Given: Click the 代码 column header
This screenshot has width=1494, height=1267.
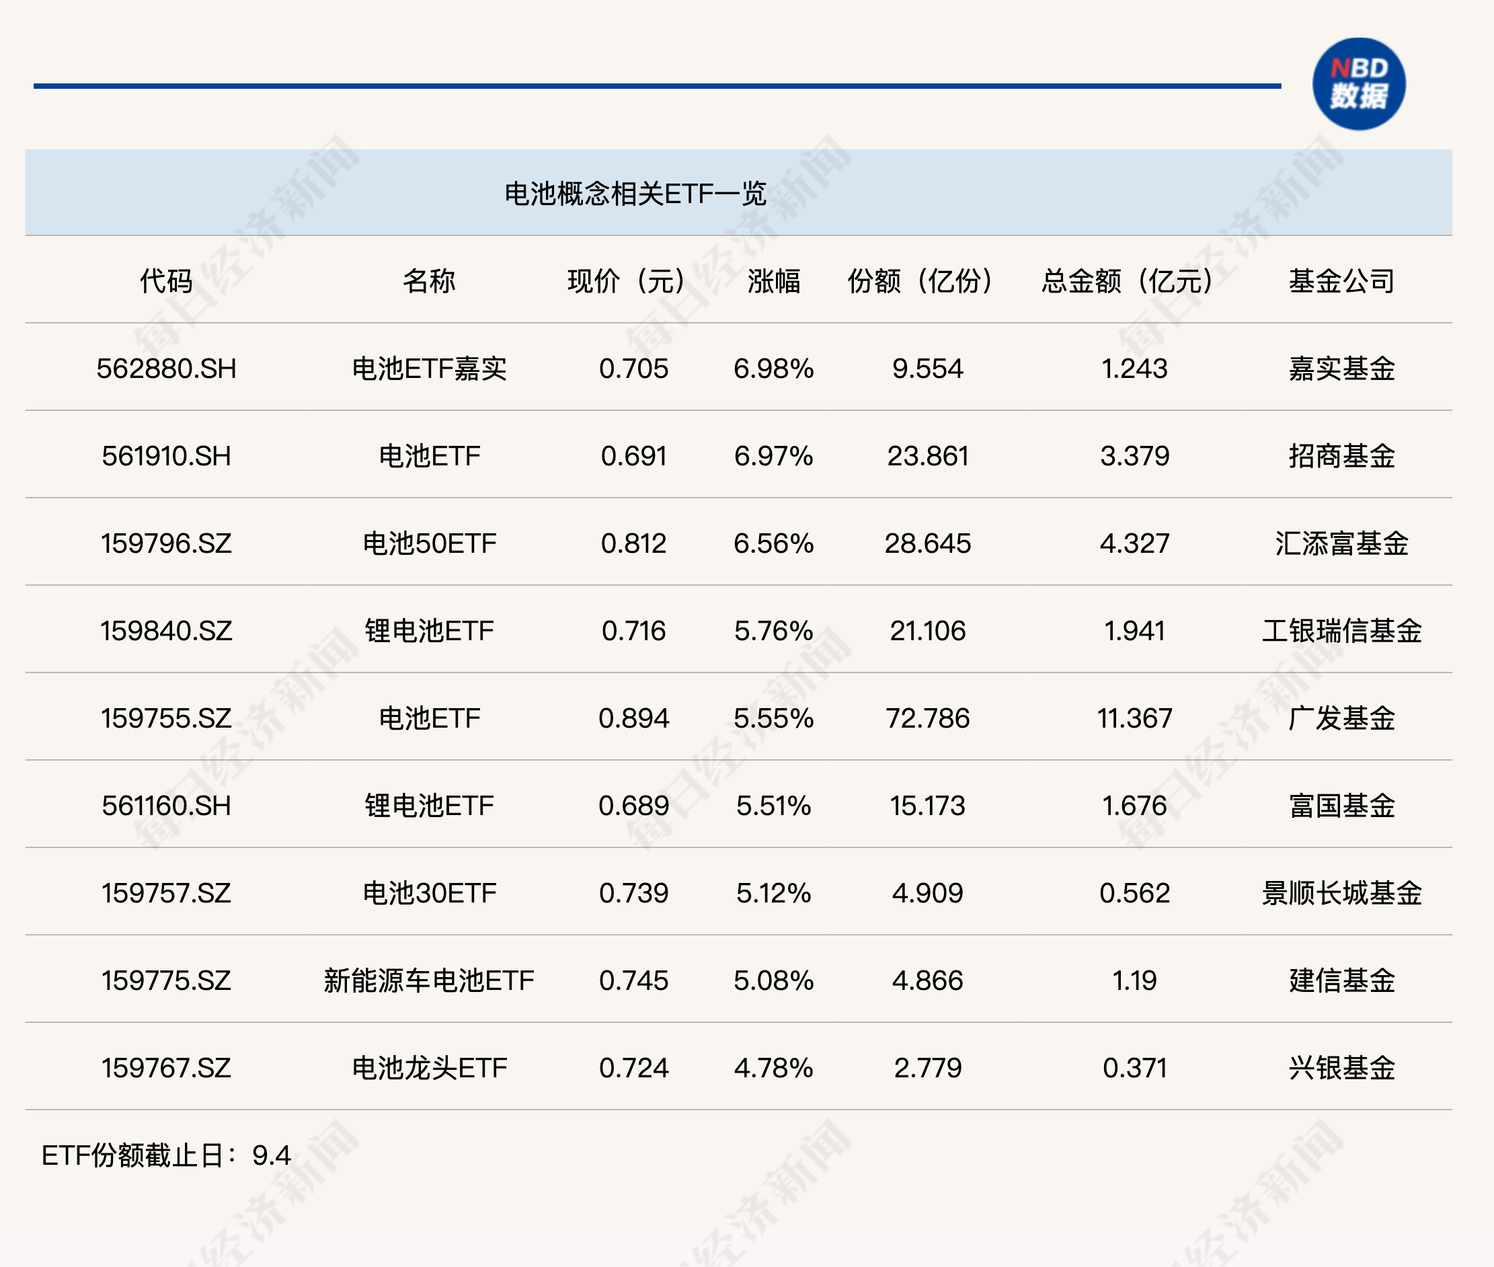Looking at the screenshot, I should tap(166, 280).
